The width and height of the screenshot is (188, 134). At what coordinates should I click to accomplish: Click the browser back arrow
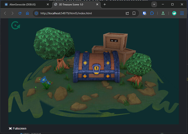[5, 13]
